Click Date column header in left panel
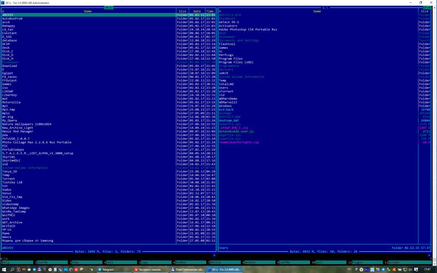 pos(197,11)
